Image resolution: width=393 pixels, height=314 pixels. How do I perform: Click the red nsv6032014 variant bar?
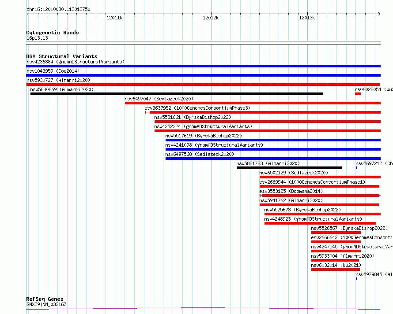coord(335,270)
